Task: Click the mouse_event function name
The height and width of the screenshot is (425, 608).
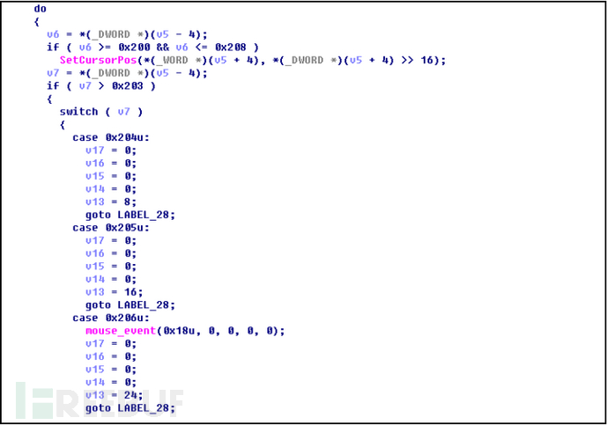Action: pyautogui.click(x=121, y=331)
